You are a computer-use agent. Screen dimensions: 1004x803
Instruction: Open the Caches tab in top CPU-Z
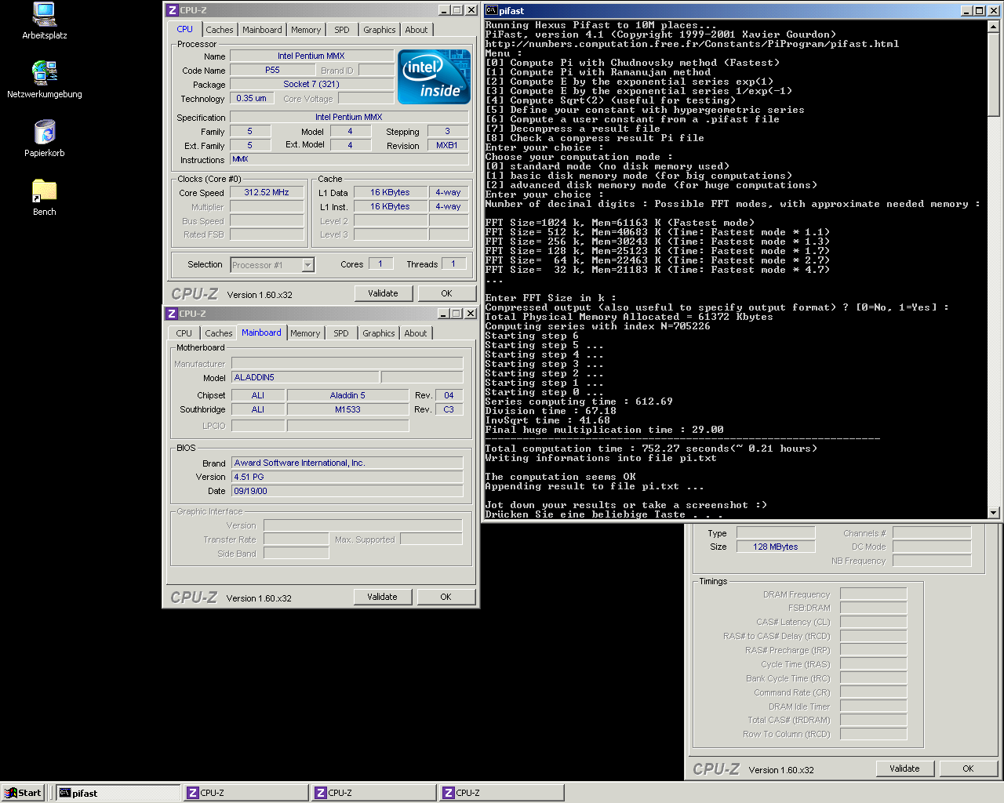(220, 30)
